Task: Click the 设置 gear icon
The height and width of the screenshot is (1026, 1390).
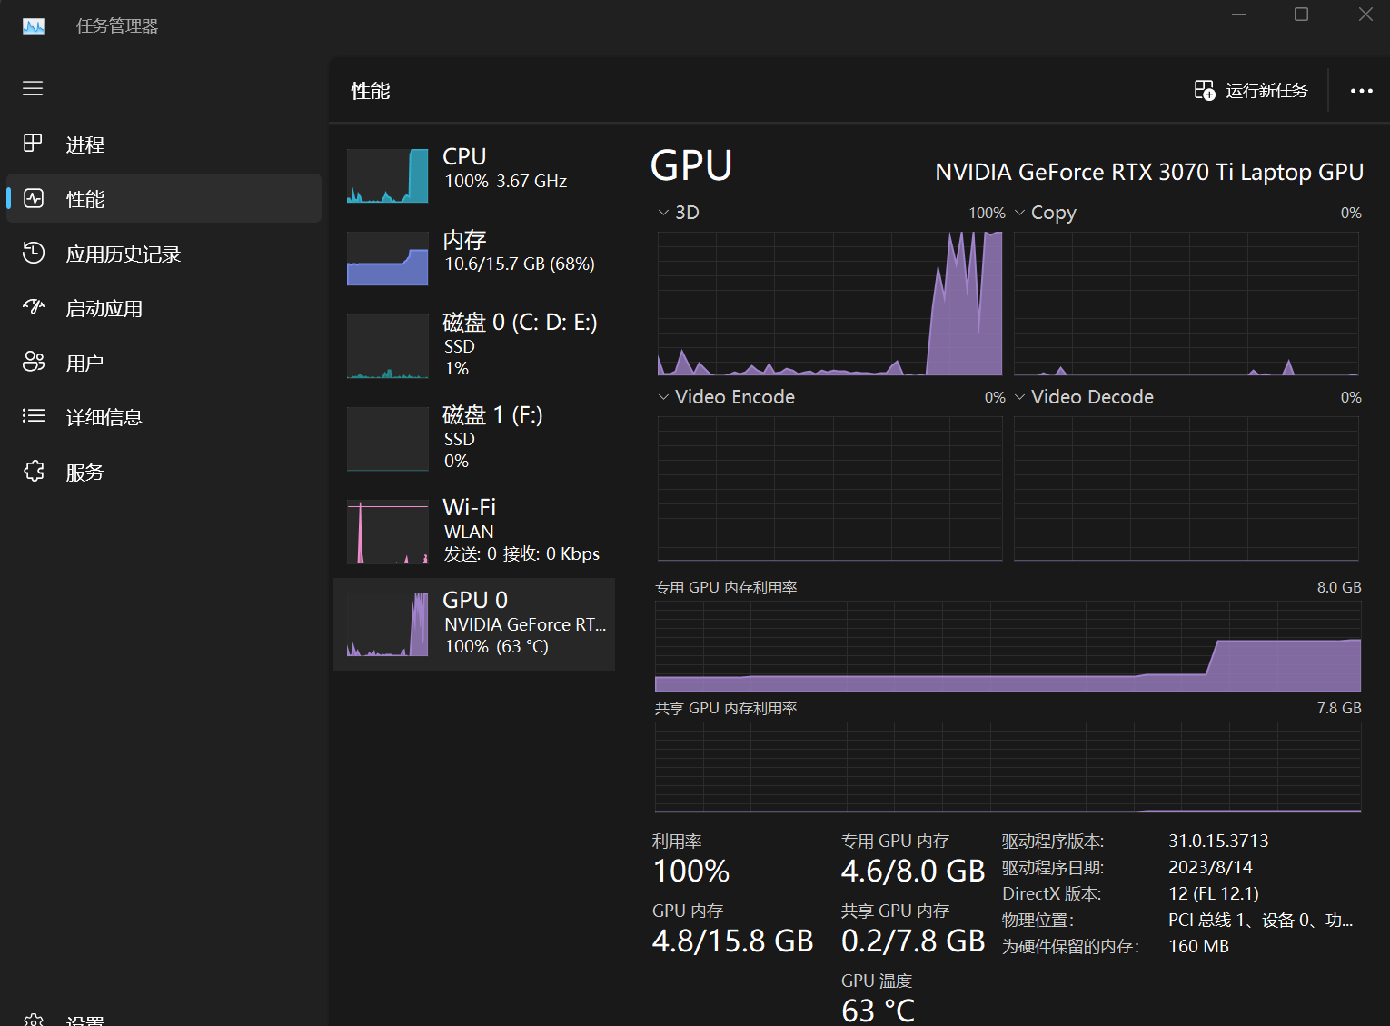Action: click(x=34, y=1020)
